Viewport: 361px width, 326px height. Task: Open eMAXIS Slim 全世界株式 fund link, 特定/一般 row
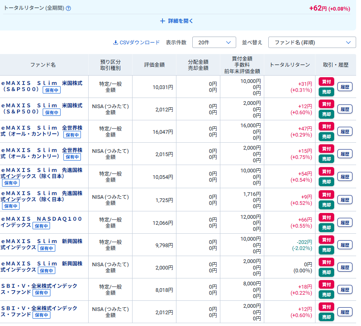(42, 131)
